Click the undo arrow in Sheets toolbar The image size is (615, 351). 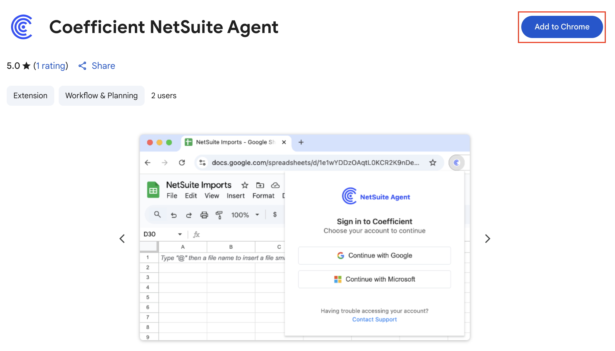pos(174,215)
